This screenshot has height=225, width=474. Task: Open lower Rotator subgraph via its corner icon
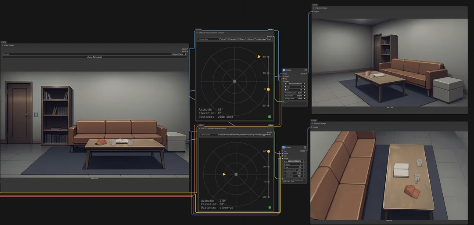pyautogui.click(x=305, y=147)
